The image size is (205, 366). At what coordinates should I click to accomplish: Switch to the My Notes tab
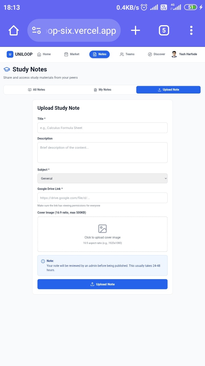[102, 89]
